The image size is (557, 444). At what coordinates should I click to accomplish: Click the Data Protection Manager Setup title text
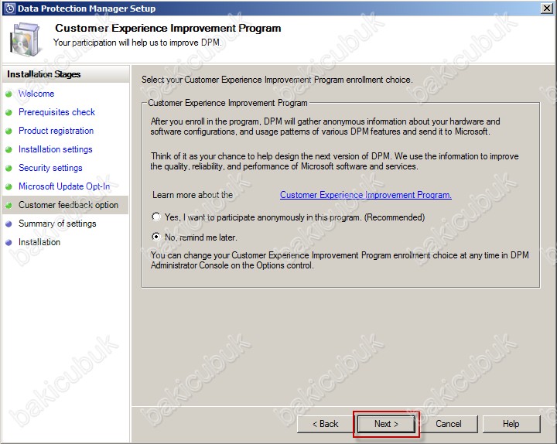pos(87,9)
